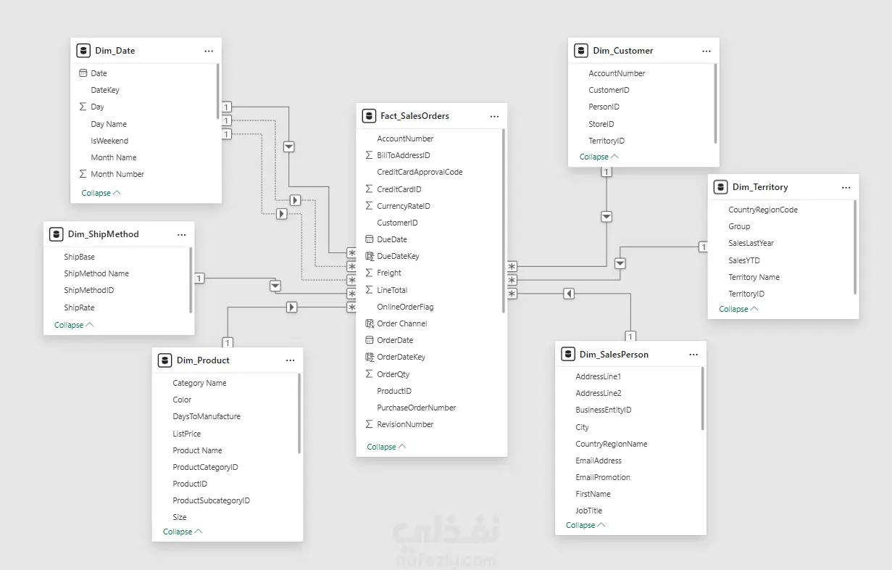Select the LineTotal field in Fact_SalesOrders

click(392, 290)
